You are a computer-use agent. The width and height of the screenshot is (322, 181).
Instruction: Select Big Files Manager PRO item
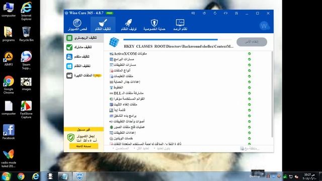point(84,75)
